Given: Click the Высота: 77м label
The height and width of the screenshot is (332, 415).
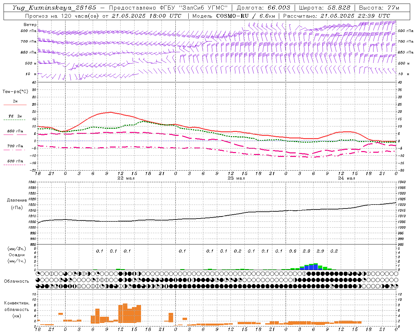Looking at the screenshot, I should click(x=379, y=8).
